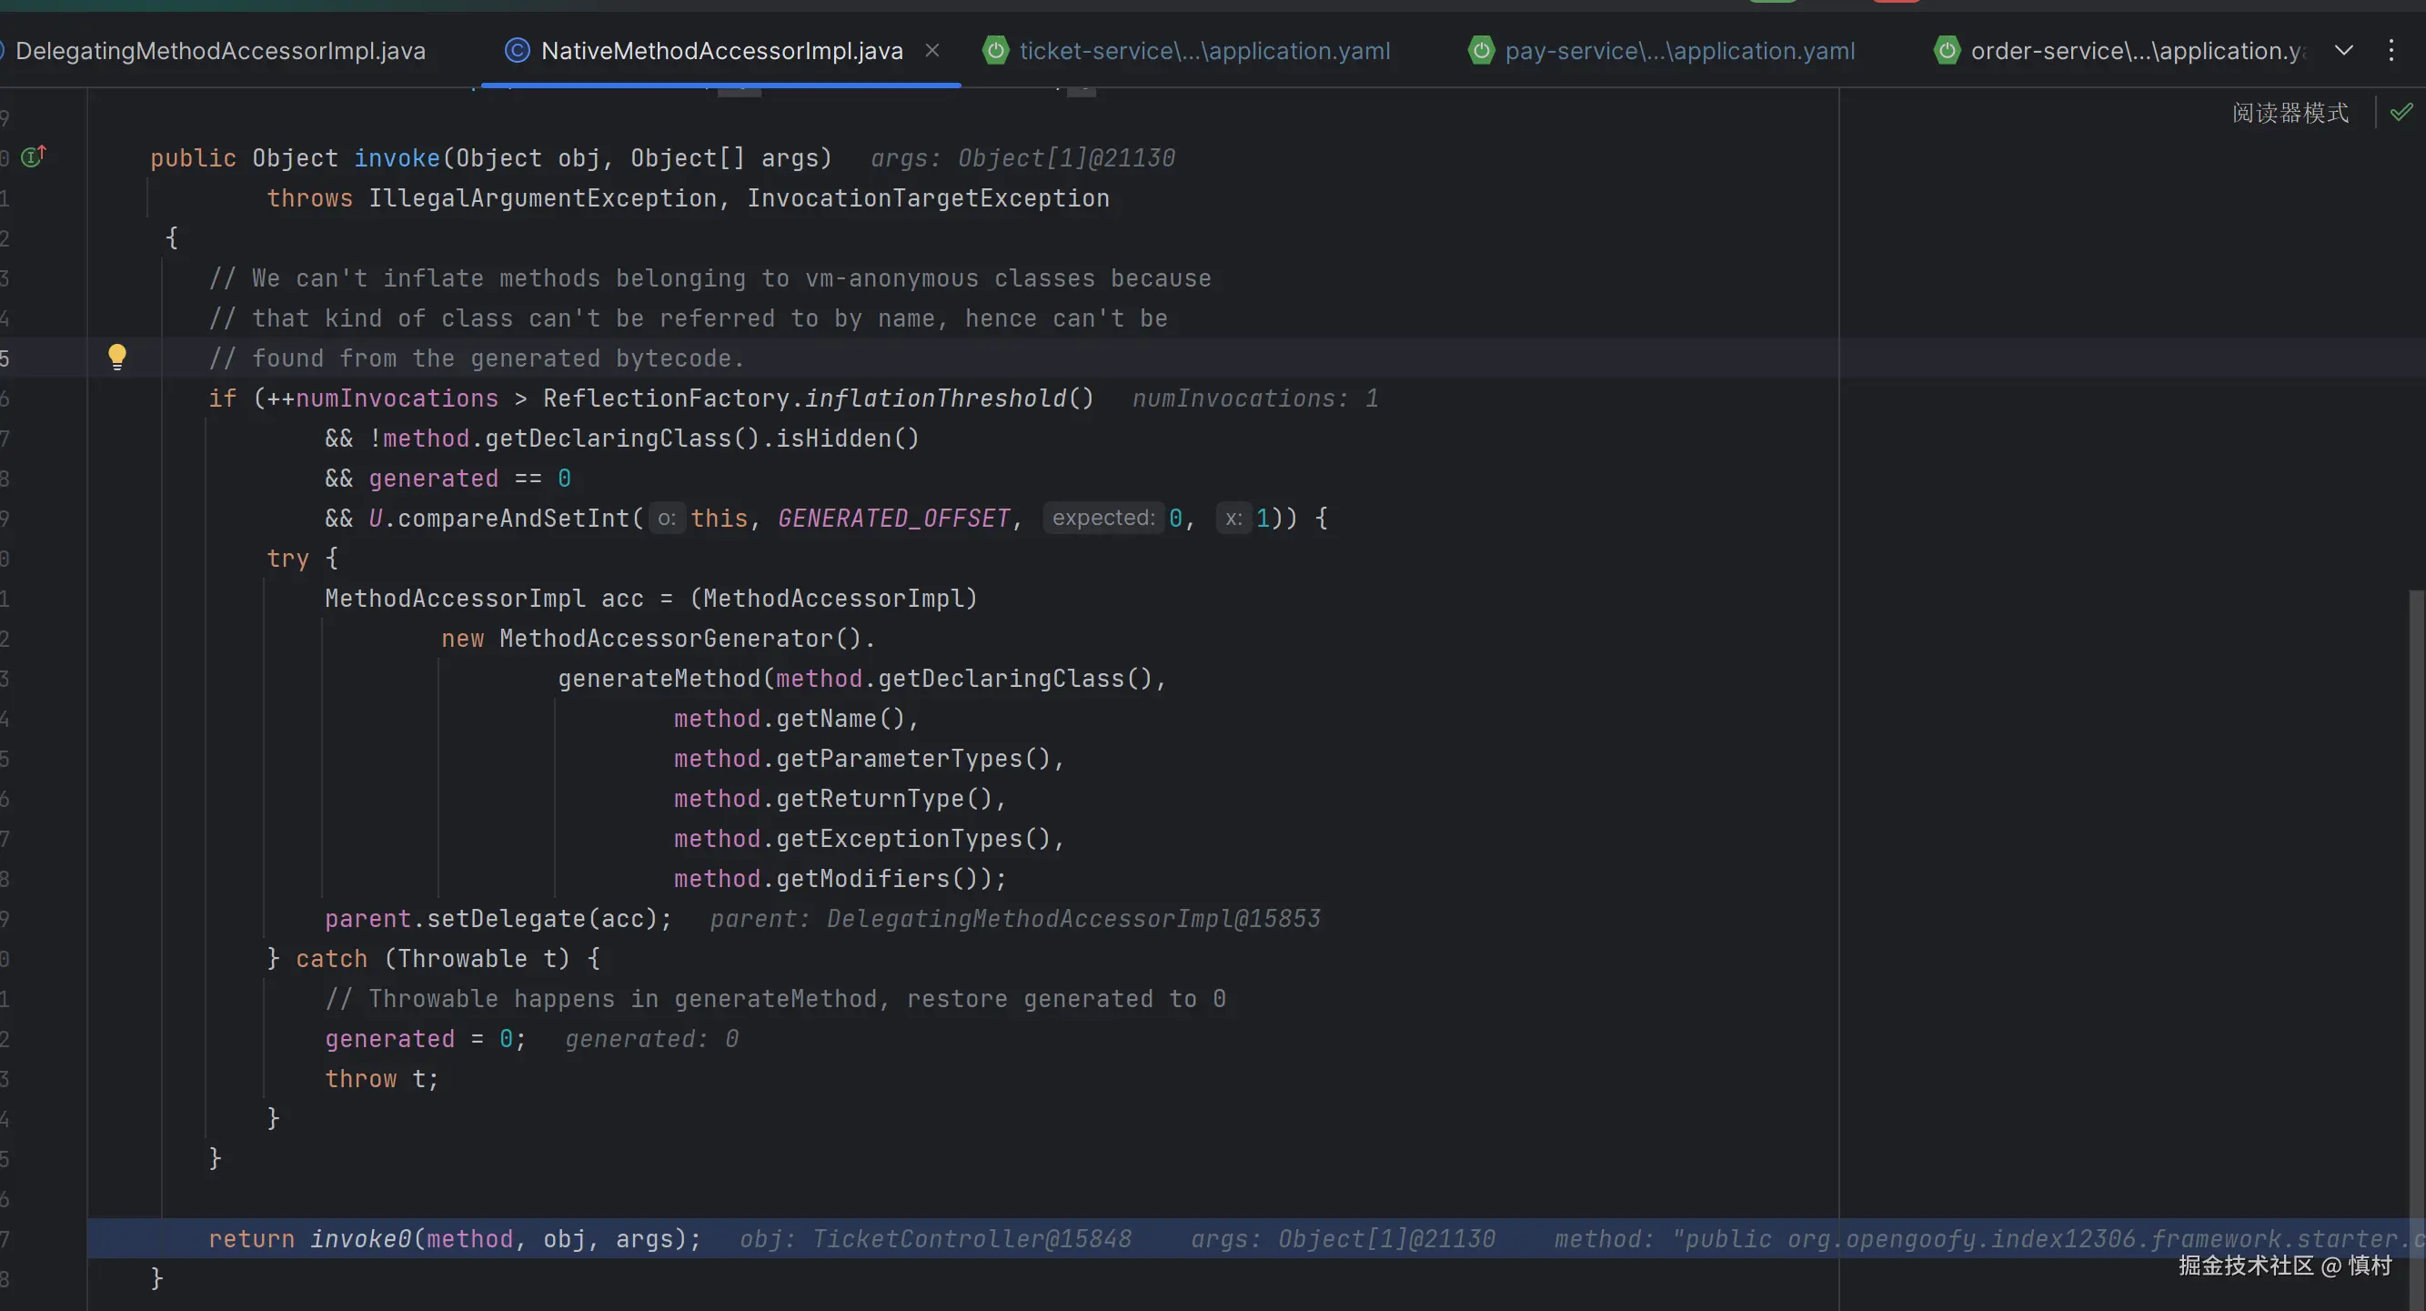
Task: Click the class icon on NativeMethodAccessorImpl tab
Action: pyautogui.click(x=517, y=51)
